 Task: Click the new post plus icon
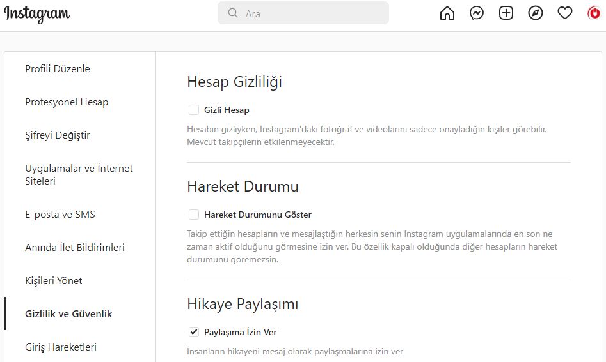(x=506, y=13)
